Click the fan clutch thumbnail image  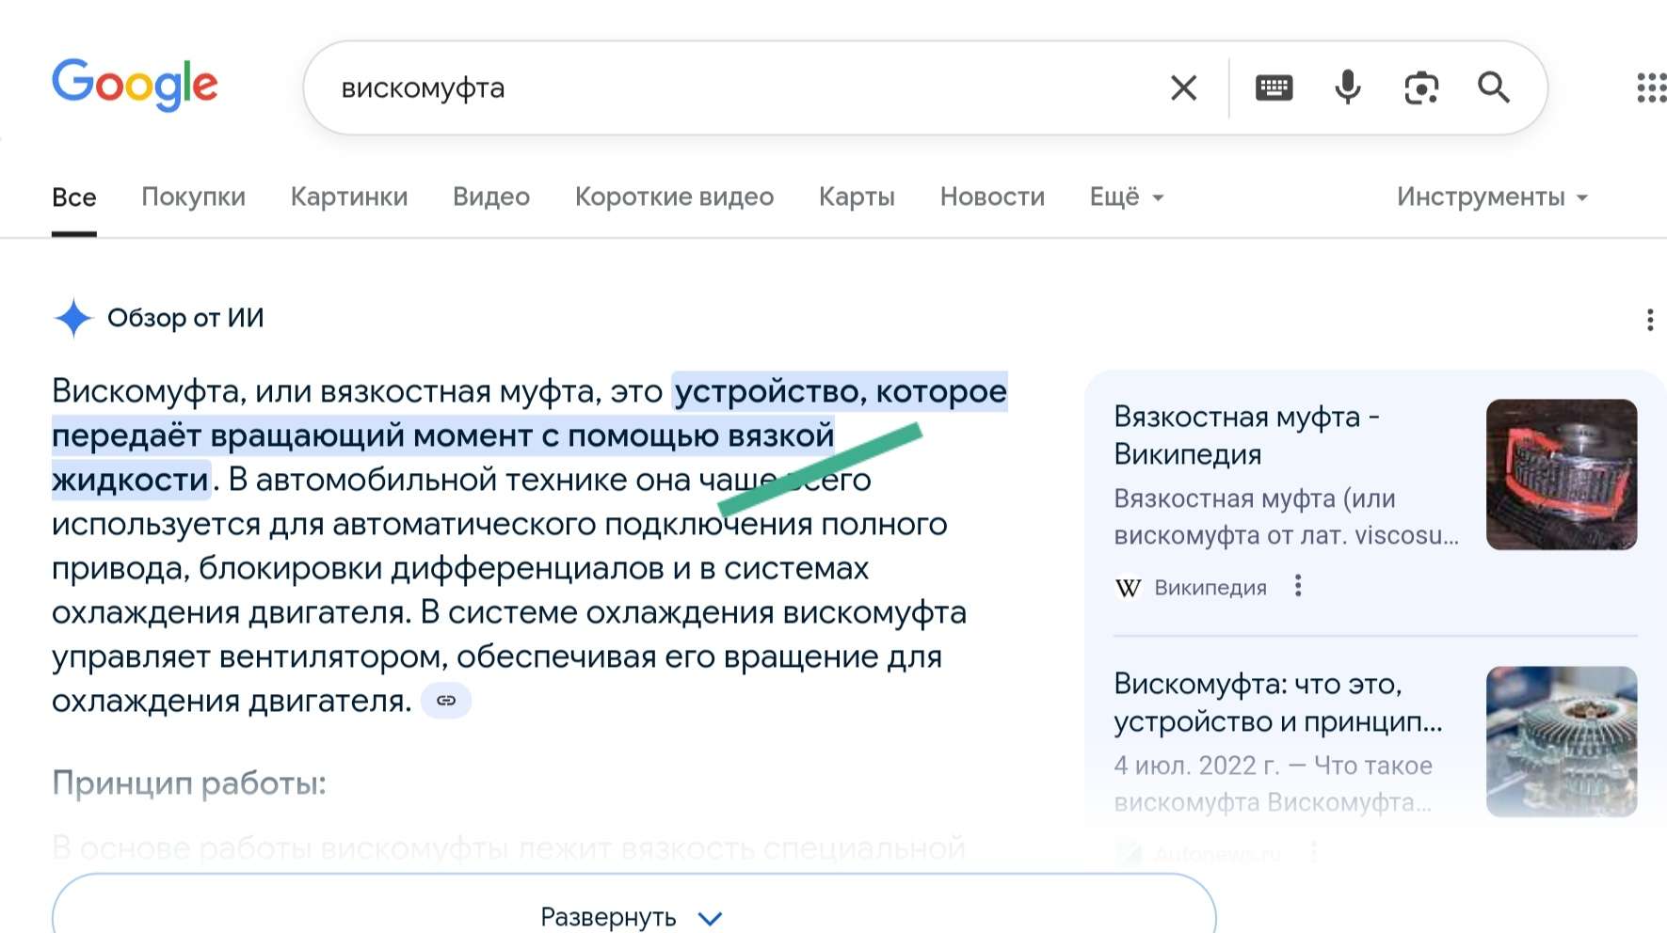click(1562, 741)
